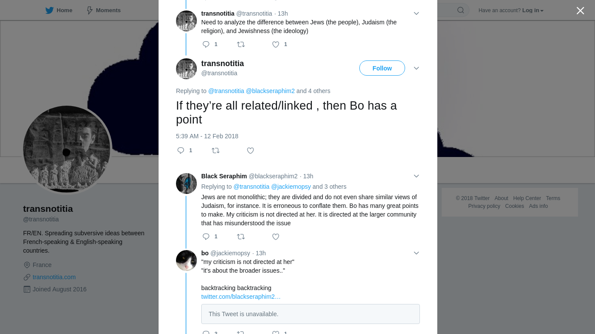
Task: Reply to the main "Bo has a point" tweet
Action: [x=181, y=150]
